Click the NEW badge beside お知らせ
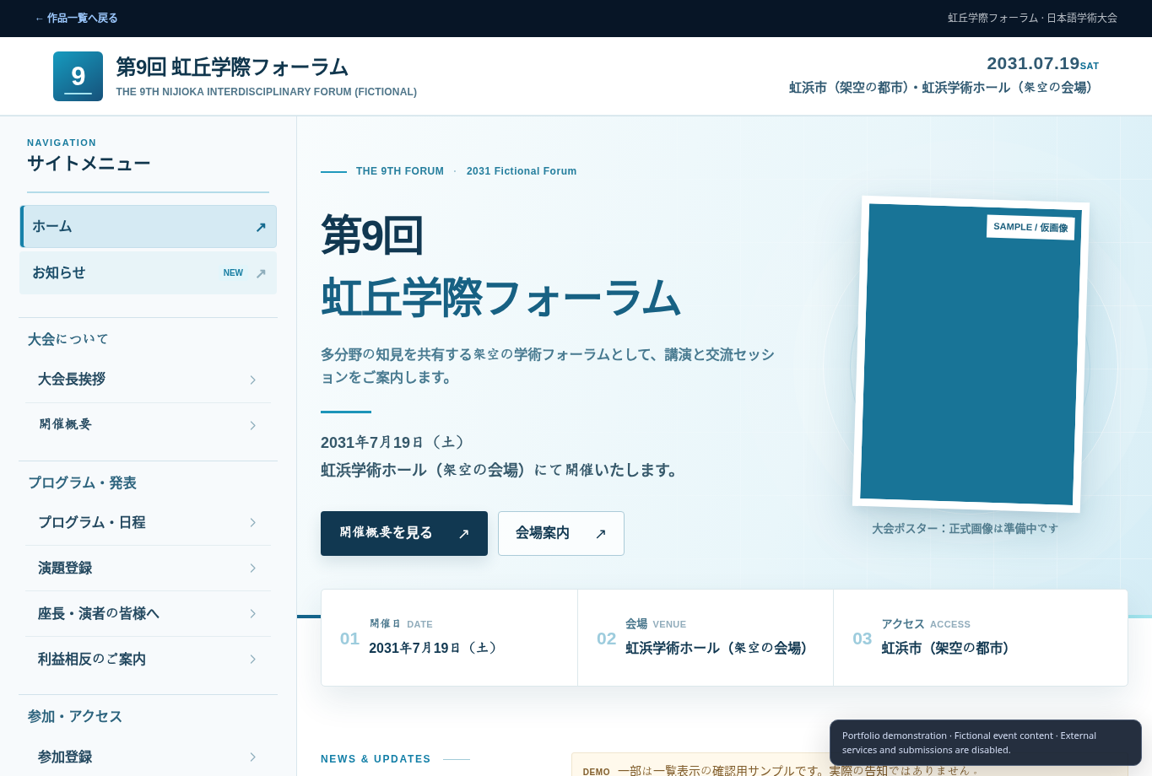1152x776 pixels. [x=233, y=273]
